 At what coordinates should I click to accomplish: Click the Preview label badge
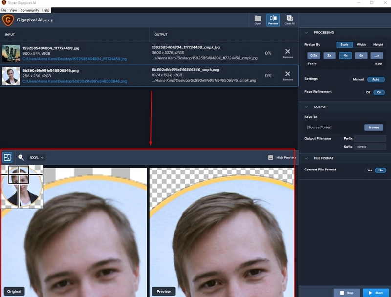pyautogui.click(x=164, y=291)
